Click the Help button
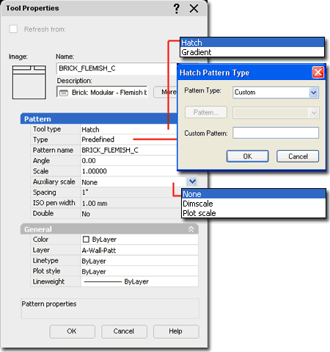 tap(176, 331)
